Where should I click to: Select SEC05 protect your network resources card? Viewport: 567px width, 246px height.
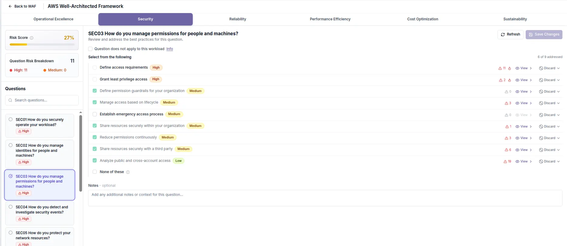(40, 237)
